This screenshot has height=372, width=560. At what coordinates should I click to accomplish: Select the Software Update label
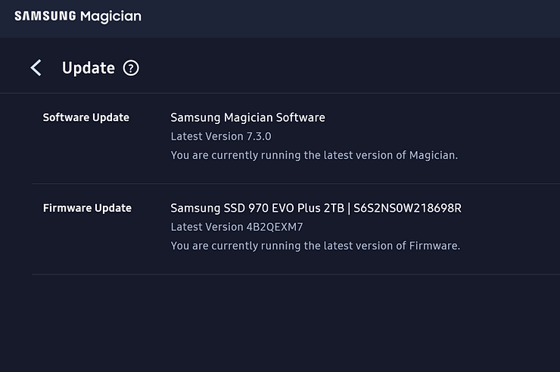click(86, 117)
